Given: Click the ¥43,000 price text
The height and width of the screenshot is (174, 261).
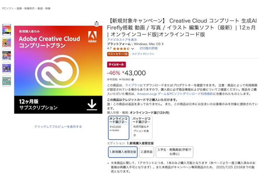Looking at the screenshot, I should [134, 73].
